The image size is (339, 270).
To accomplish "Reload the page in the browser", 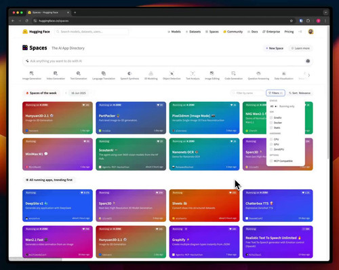I will click(x=26, y=21).
